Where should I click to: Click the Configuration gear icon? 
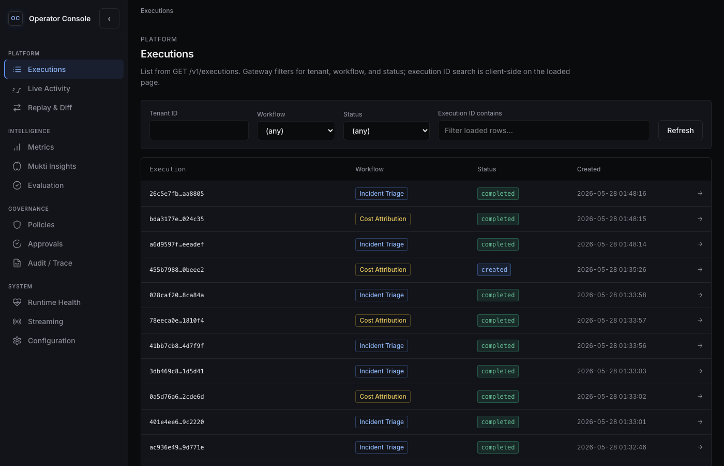17,341
